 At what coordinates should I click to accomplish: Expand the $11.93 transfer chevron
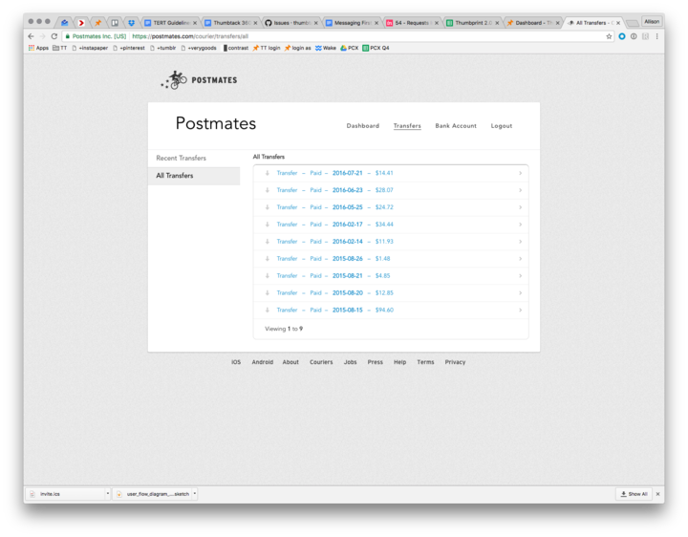[521, 242]
